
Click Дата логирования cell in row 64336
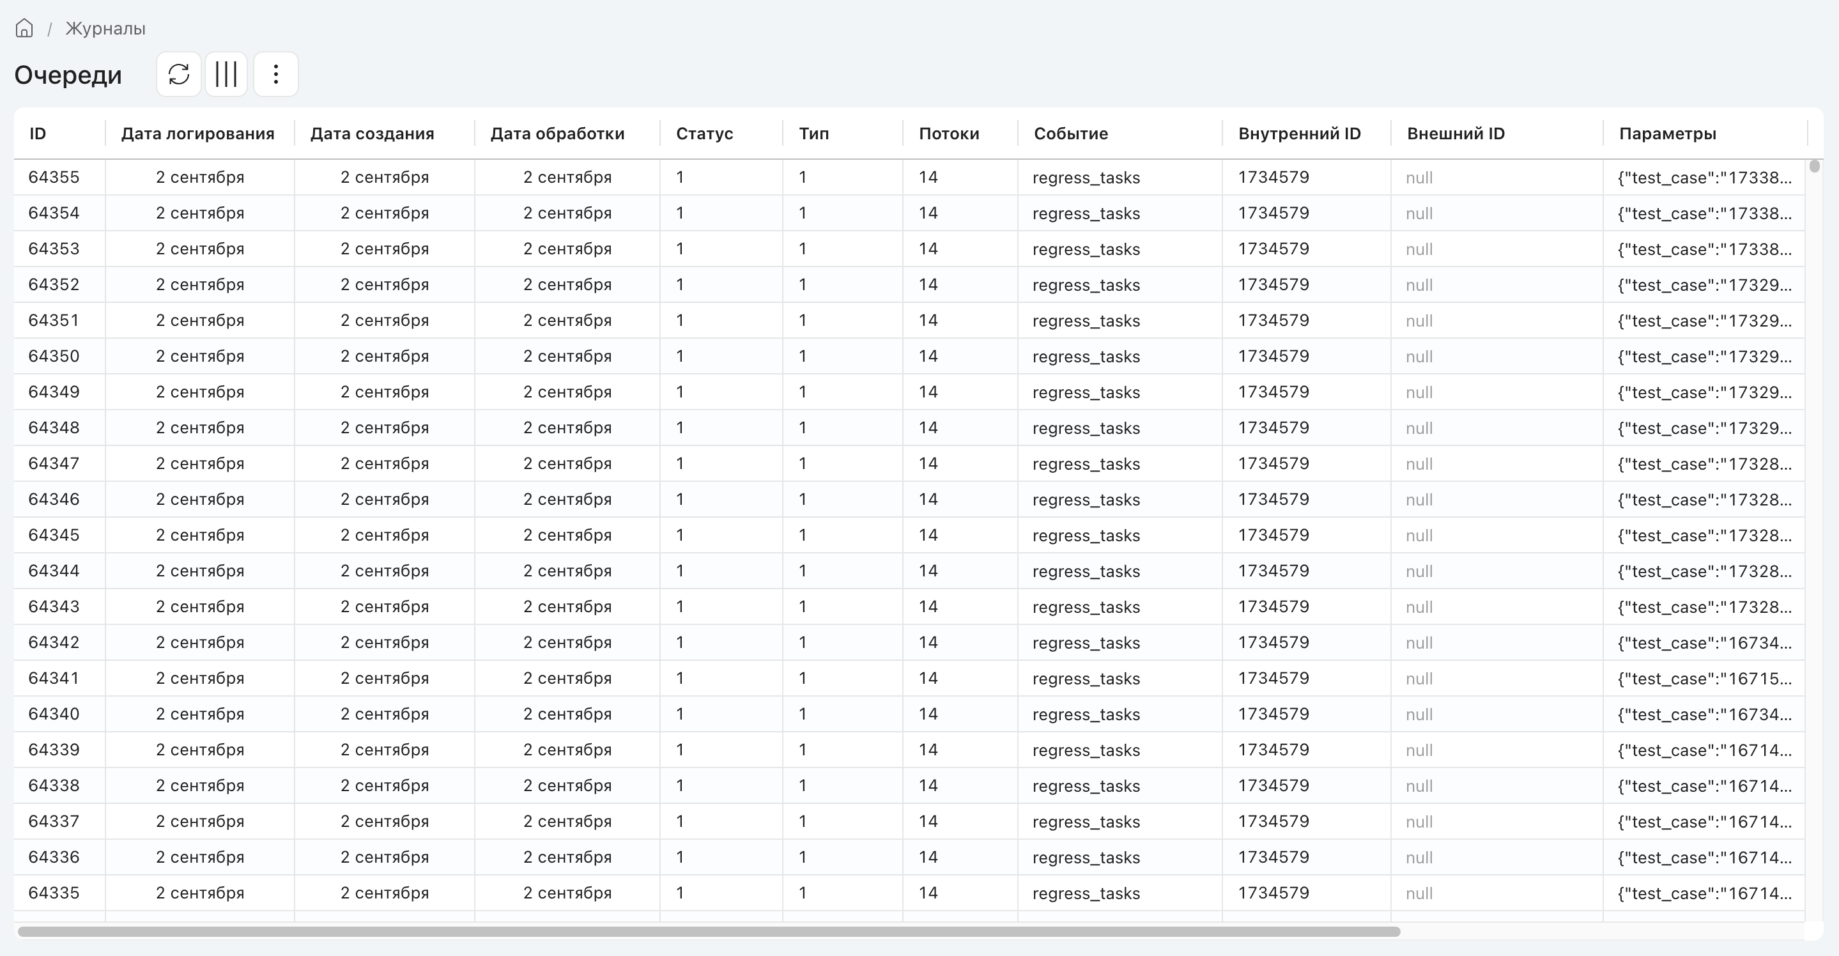[x=200, y=857]
